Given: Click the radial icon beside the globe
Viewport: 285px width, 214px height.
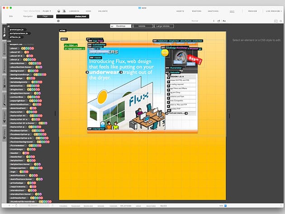Looking at the screenshot, I should pos(64,10).
